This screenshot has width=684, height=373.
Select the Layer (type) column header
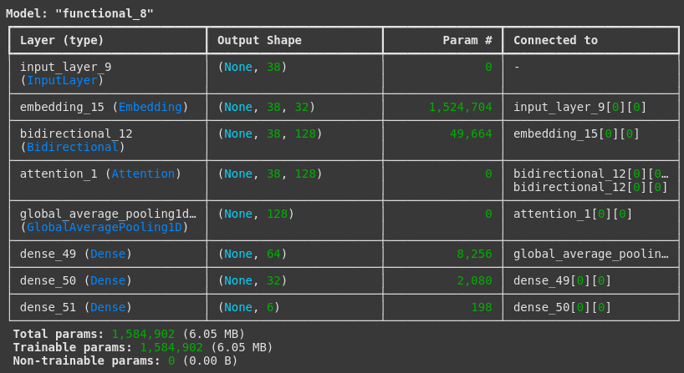[x=62, y=41]
